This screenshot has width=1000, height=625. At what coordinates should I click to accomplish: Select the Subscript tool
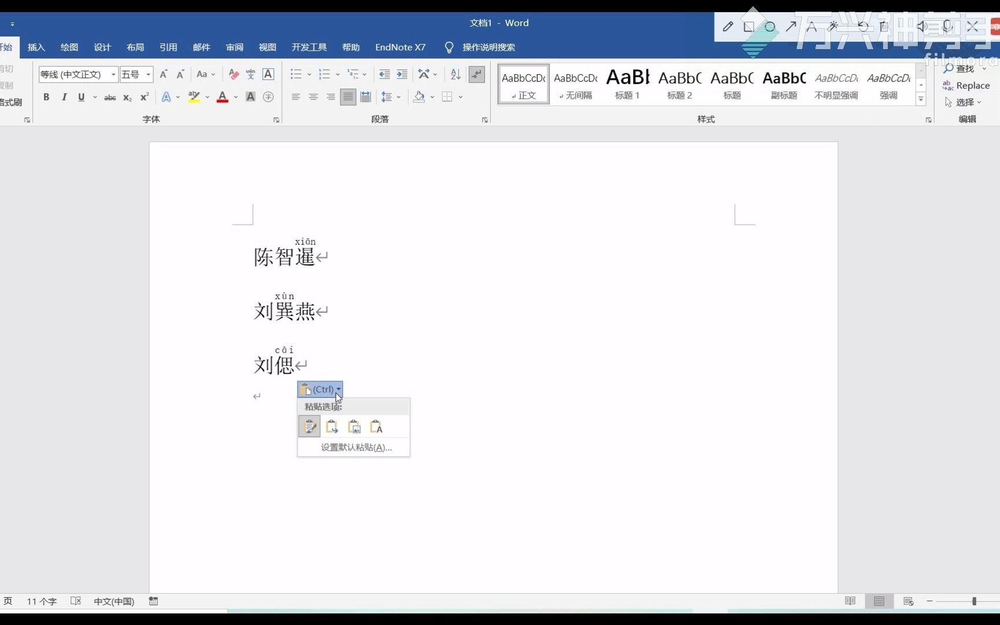click(127, 97)
